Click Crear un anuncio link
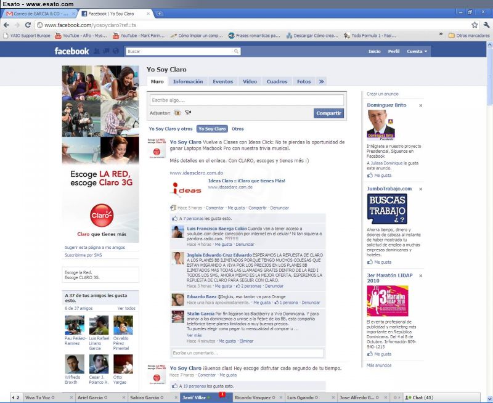The image size is (493, 403). (x=382, y=94)
